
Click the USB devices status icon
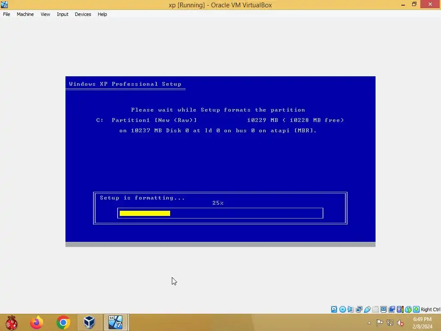(367, 309)
